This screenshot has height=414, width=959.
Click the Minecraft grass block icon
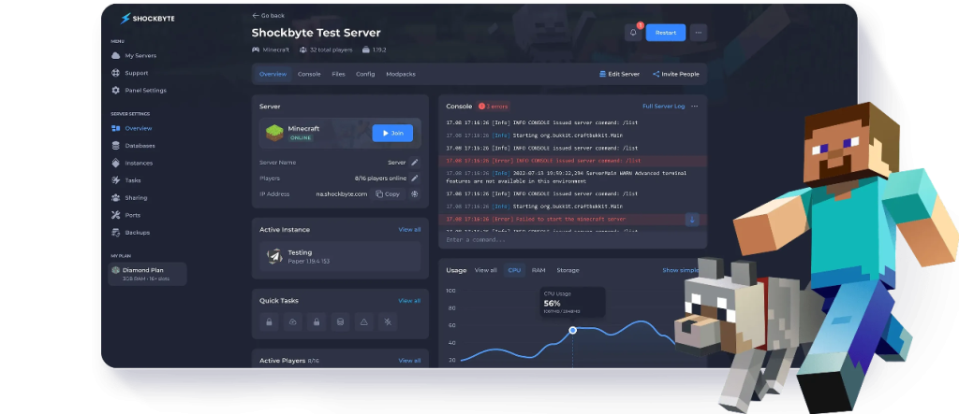[274, 133]
